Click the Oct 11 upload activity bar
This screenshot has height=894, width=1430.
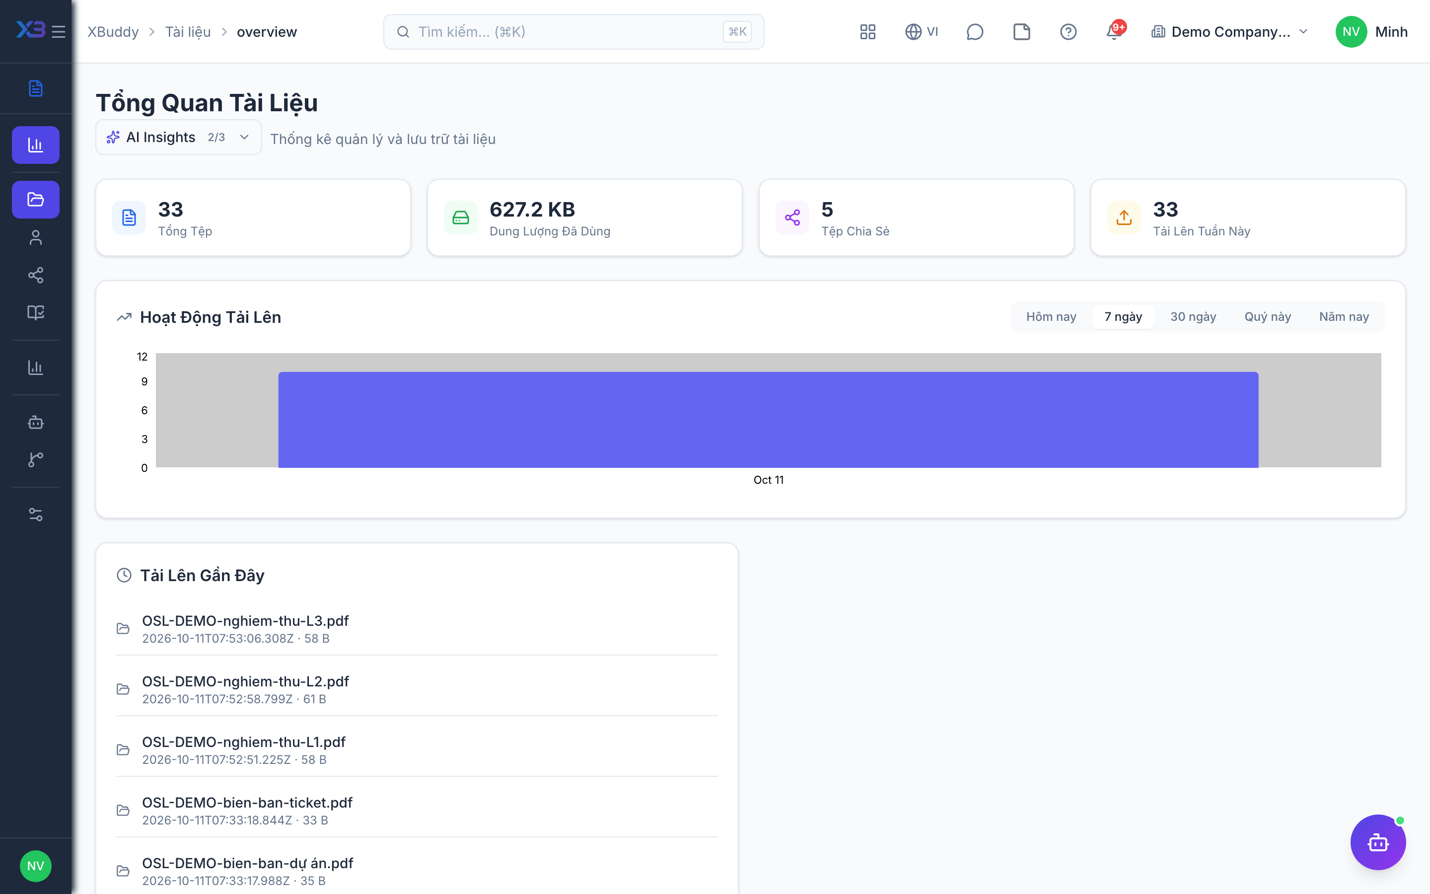768,420
